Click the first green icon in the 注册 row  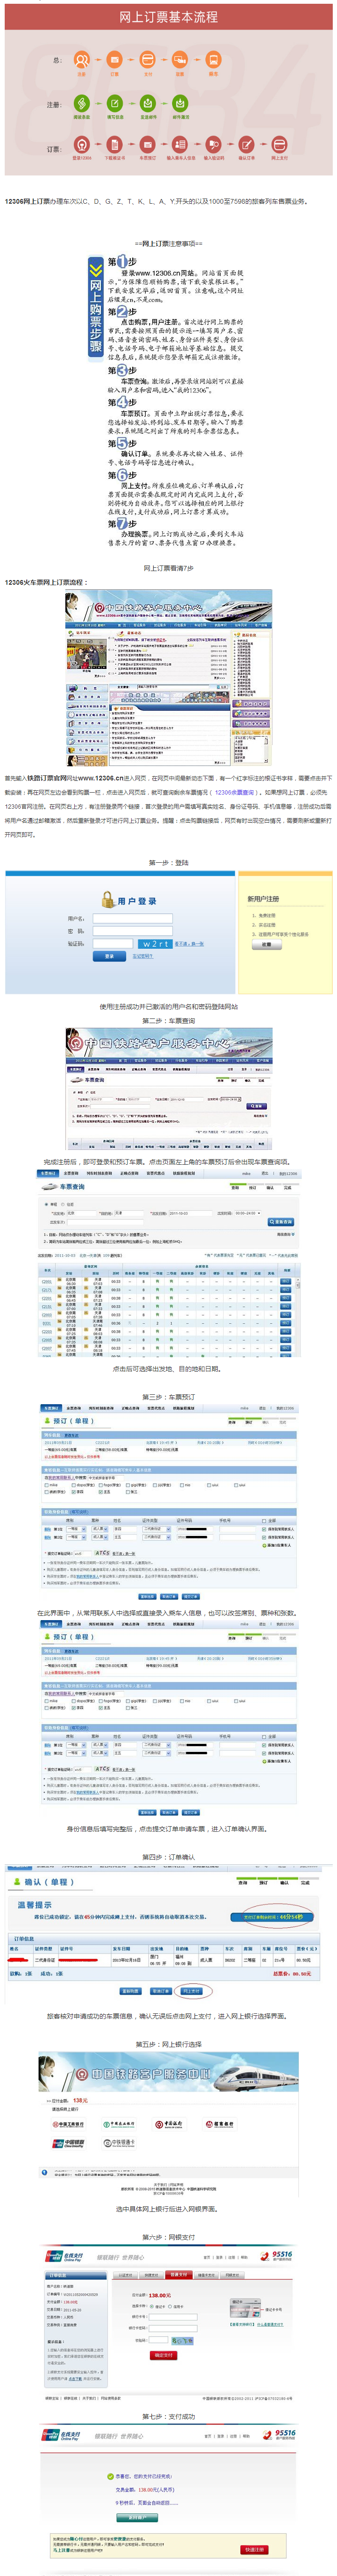click(82, 103)
